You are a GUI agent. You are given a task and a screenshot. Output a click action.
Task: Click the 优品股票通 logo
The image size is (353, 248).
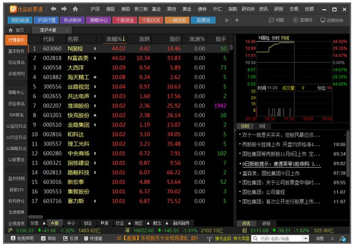(x=26, y=9)
